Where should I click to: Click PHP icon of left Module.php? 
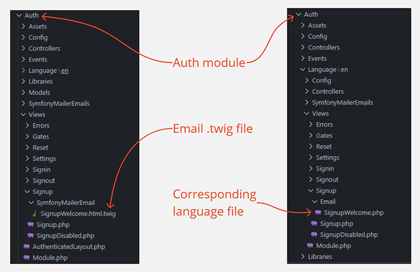click(x=26, y=258)
